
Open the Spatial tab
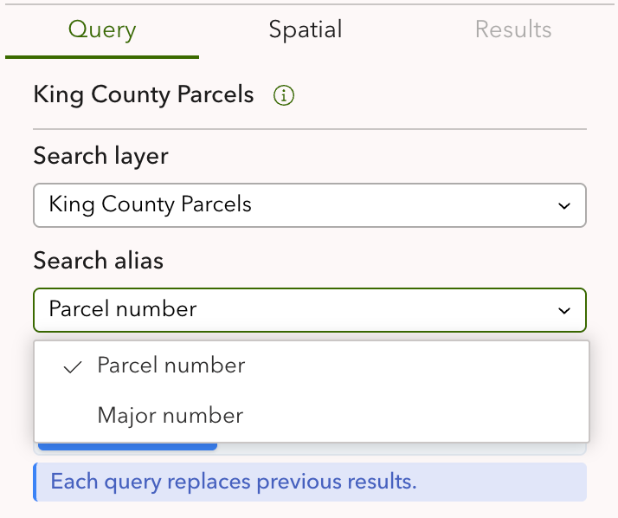306,30
